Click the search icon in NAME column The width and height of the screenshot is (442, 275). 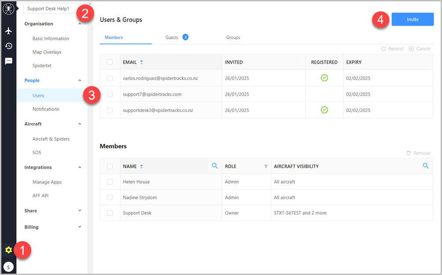[x=215, y=166]
